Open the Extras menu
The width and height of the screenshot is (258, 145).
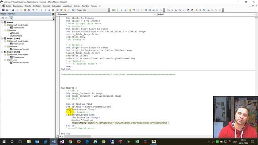click(77, 6)
